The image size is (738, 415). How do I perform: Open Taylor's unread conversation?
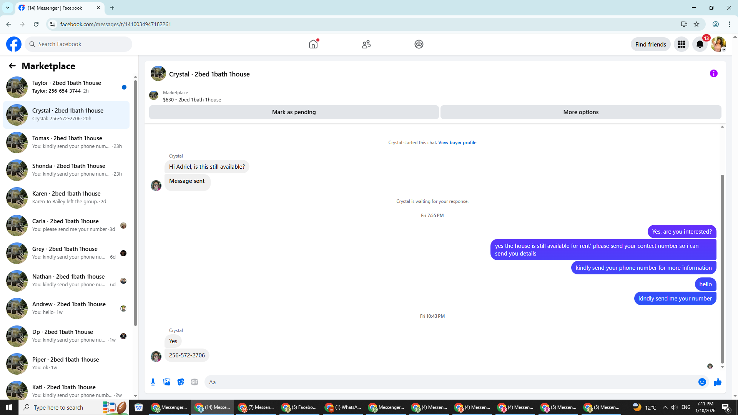pyautogui.click(x=66, y=87)
